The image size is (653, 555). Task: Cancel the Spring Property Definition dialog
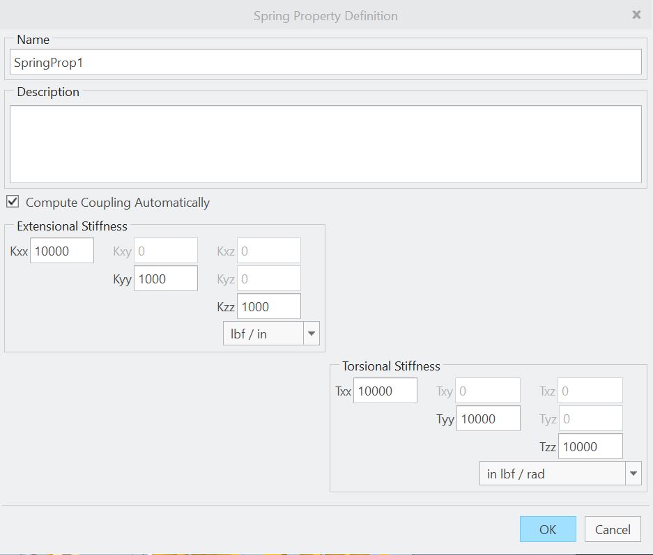click(x=612, y=529)
